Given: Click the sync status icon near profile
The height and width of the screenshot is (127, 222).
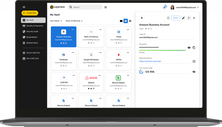Looking at the screenshot, I should [x=165, y=7].
